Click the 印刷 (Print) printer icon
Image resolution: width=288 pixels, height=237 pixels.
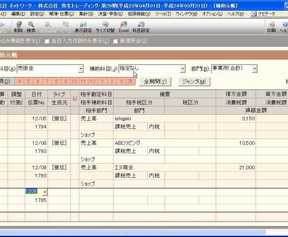tap(272, 24)
